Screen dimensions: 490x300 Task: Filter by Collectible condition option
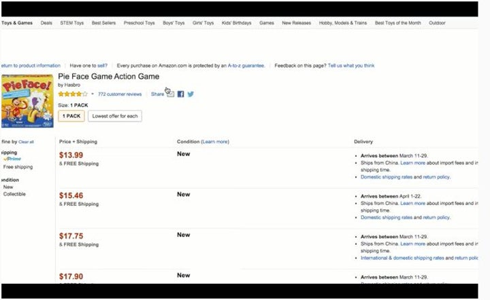pos(14,194)
